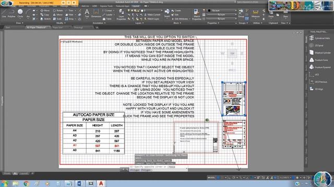Open the Add-ins ribbon tab
Screen dimensions: 334x187
tap(85, 6)
